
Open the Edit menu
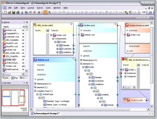[x=16, y=8]
